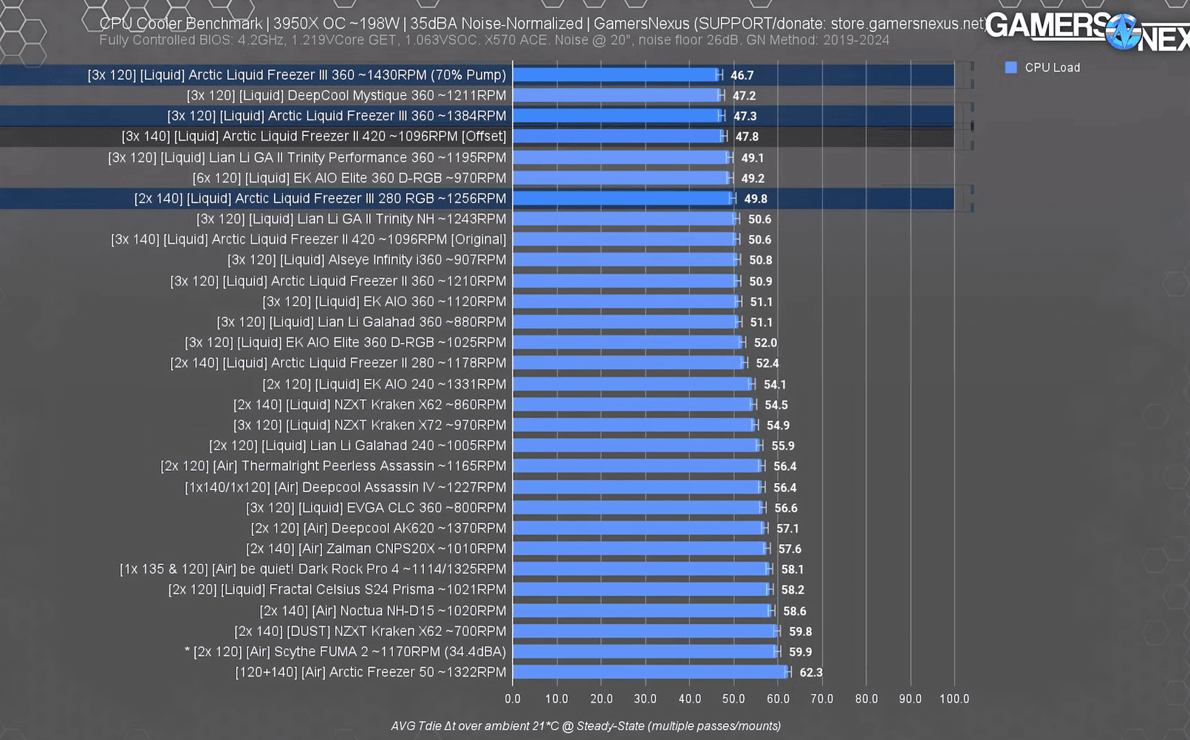
Task: Click the 100.0 x-axis tick label
Action: pyautogui.click(x=954, y=699)
